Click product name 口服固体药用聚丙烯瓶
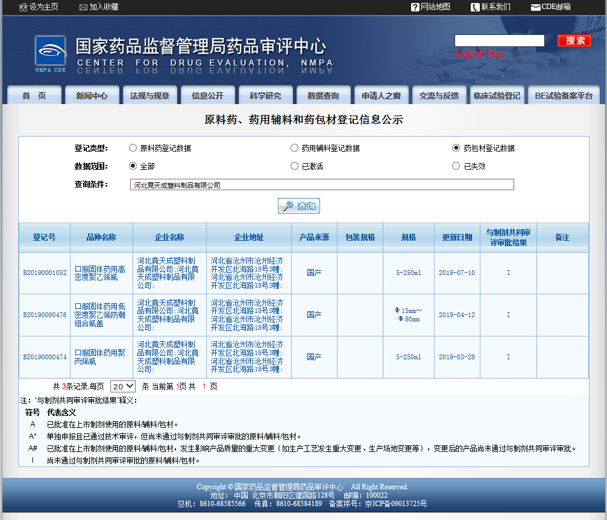This screenshot has height=520, width=607. [100, 357]
